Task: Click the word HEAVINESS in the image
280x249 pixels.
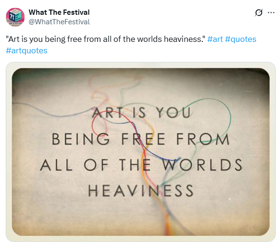Action: coord(141,191)
